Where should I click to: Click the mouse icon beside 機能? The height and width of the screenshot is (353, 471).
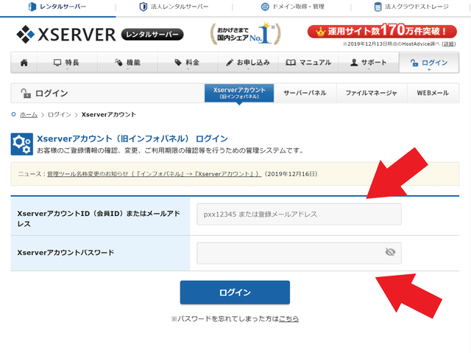pyautogui.click(x=118, y=62)
